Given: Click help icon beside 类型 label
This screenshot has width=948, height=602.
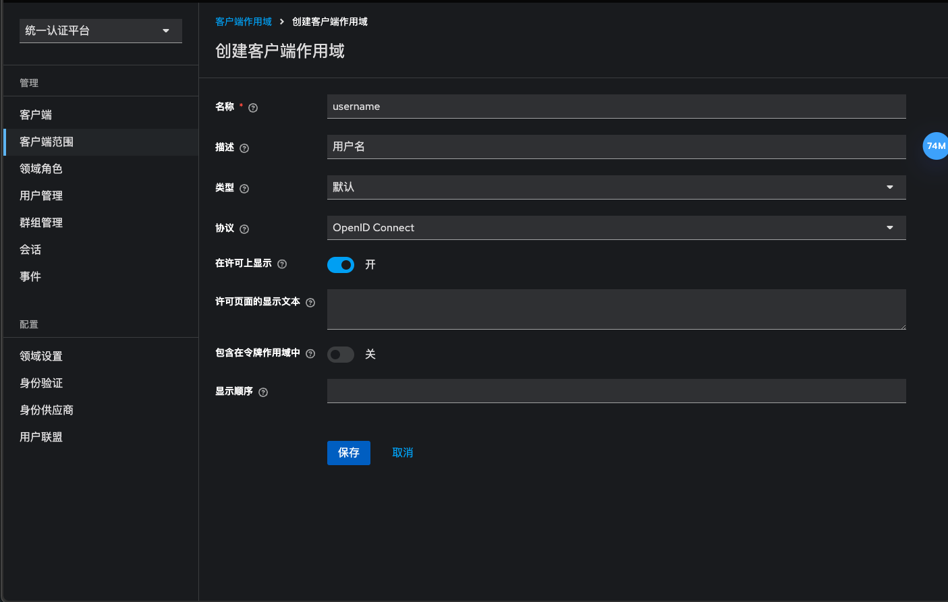Looking at the screenshot, I should point(244,189).
